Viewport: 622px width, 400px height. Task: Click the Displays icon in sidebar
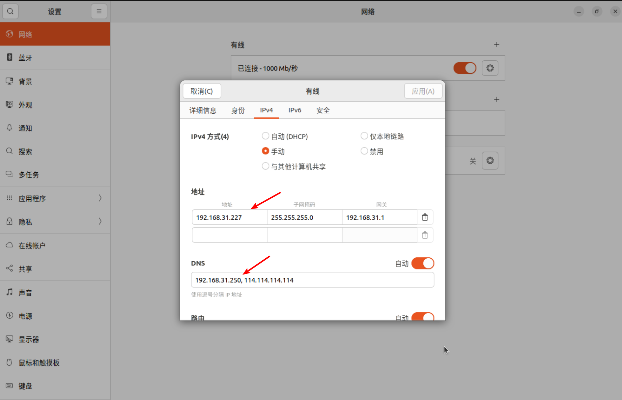click(x=10, y=339)
